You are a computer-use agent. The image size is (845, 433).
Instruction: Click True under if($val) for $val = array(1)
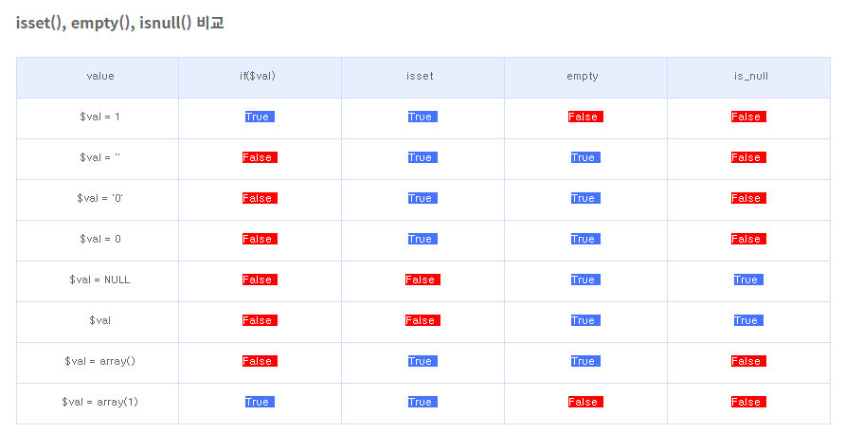260,402
